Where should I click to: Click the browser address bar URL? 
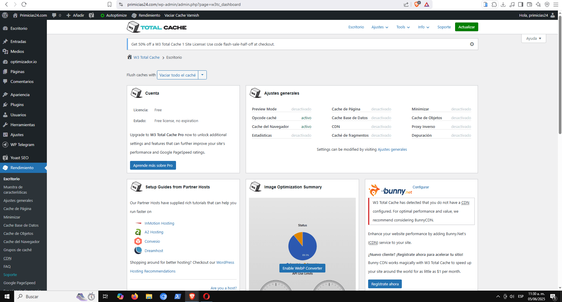184,4
